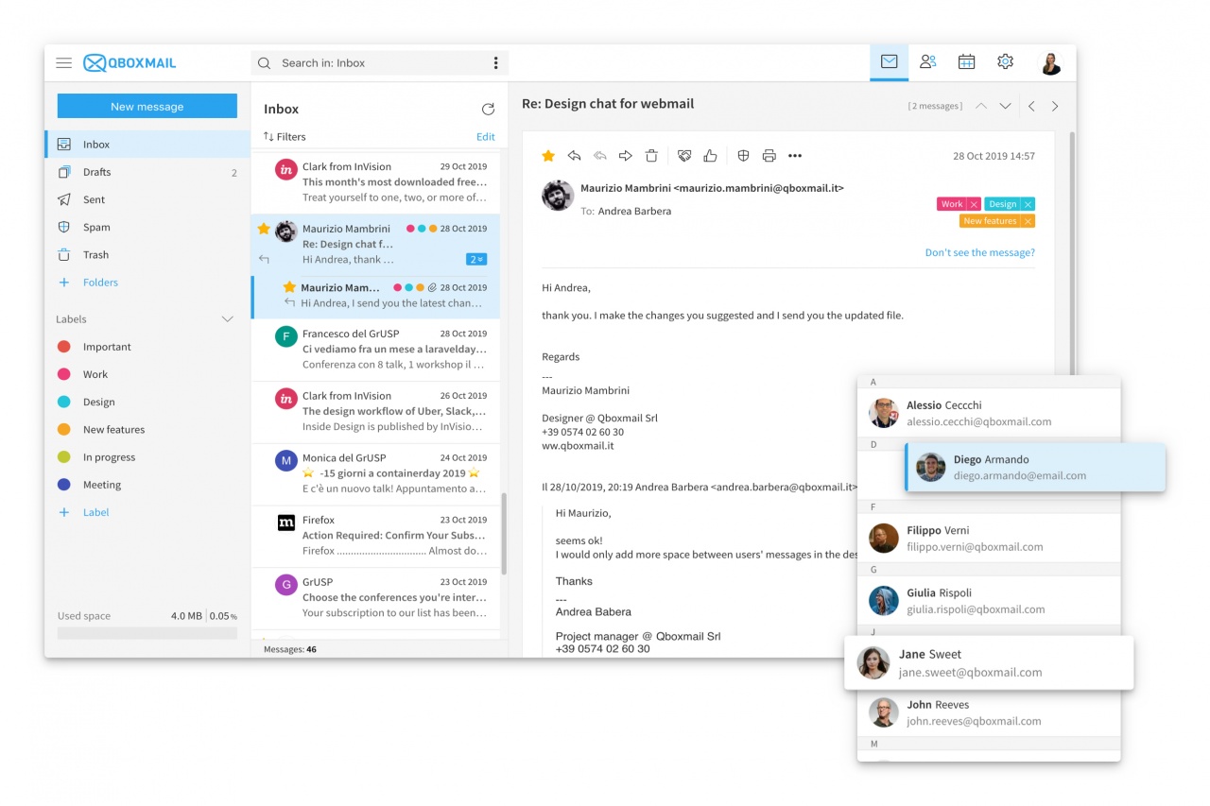
Task: Open the Contacts view in top bar
Action: click(927, 62)
